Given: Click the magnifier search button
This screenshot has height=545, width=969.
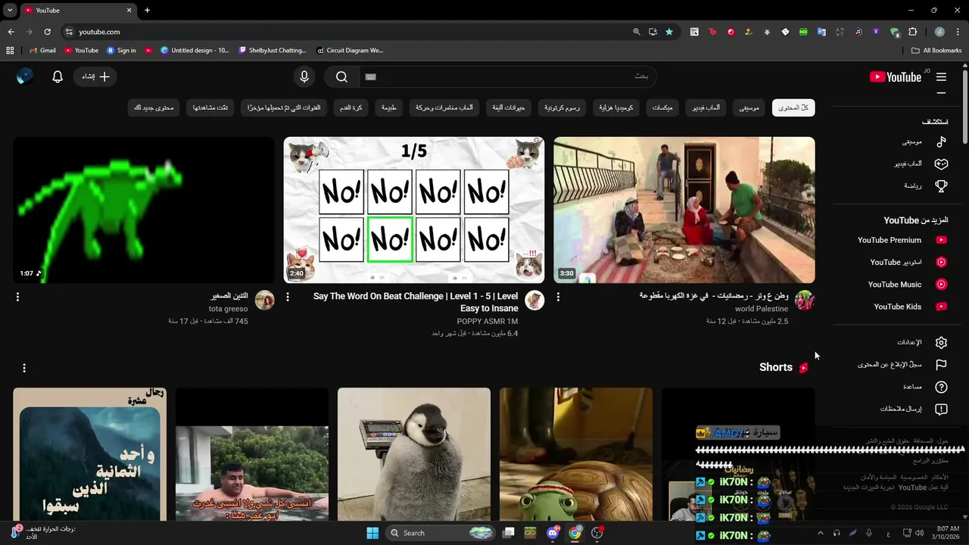Looking at the screenshot, I should pos(341,76).
